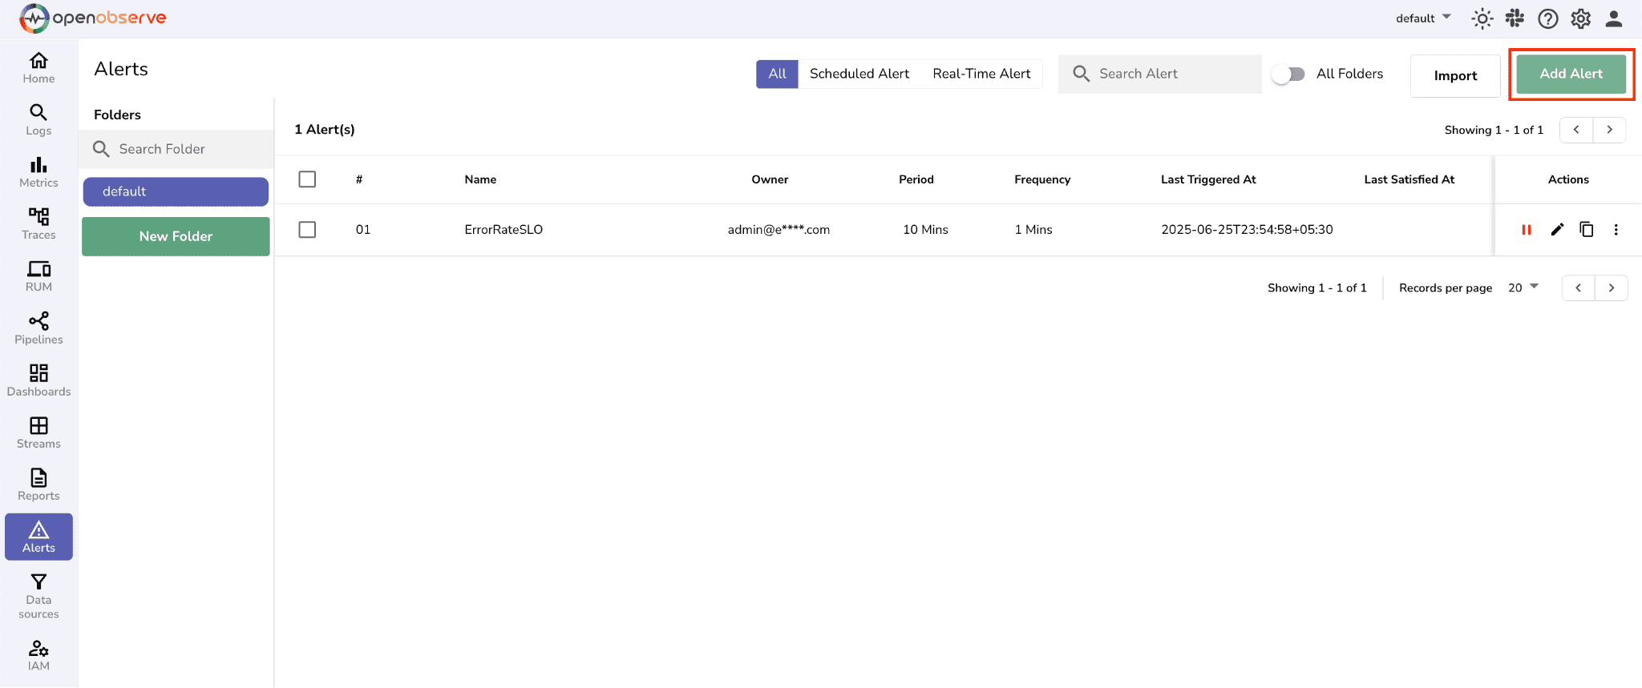Open Streams section
Screen dimensions: 1642x688
(x=38, y=433)
